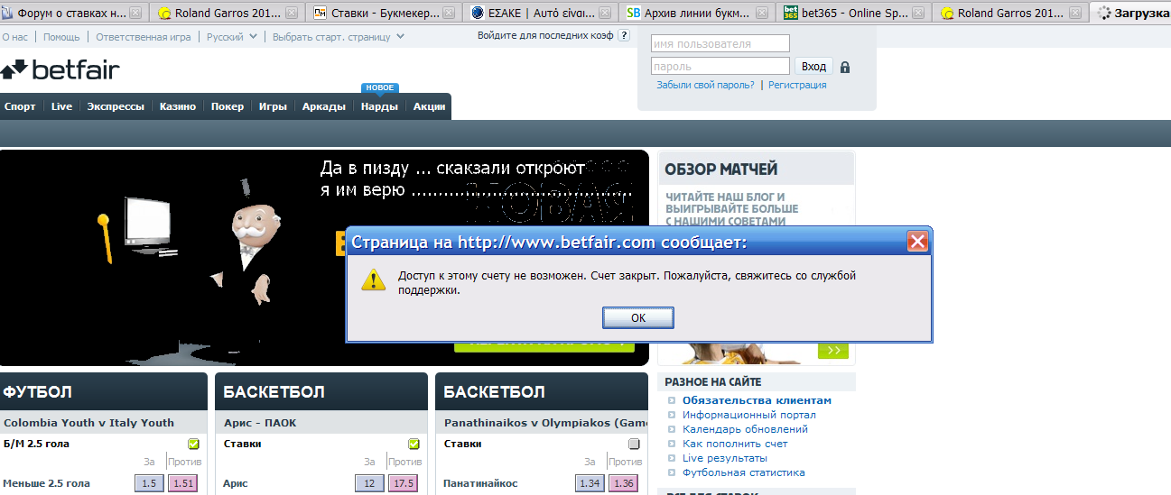Screen dimensions: 1171x495
Task: Open Футбольная статистика link
Action: click(744, 472)
